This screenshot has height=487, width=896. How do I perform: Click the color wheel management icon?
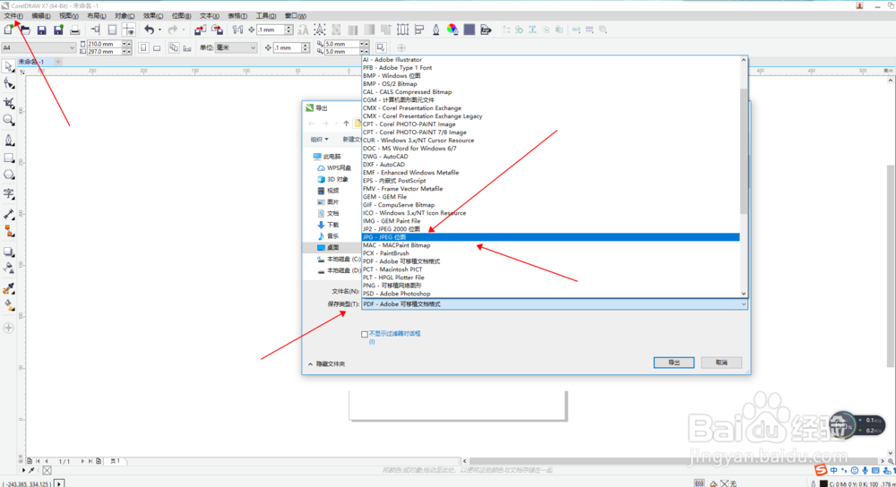(x=452, y=30)
